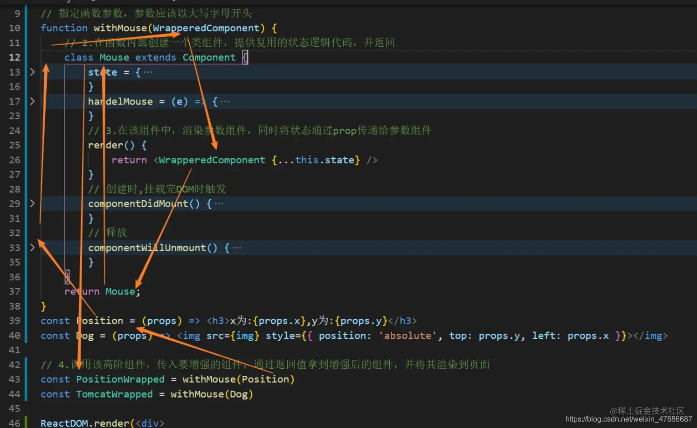697x428 pixels.
Task: Click 'this.state' spread on line 26
Action: (x=325, y=160)
